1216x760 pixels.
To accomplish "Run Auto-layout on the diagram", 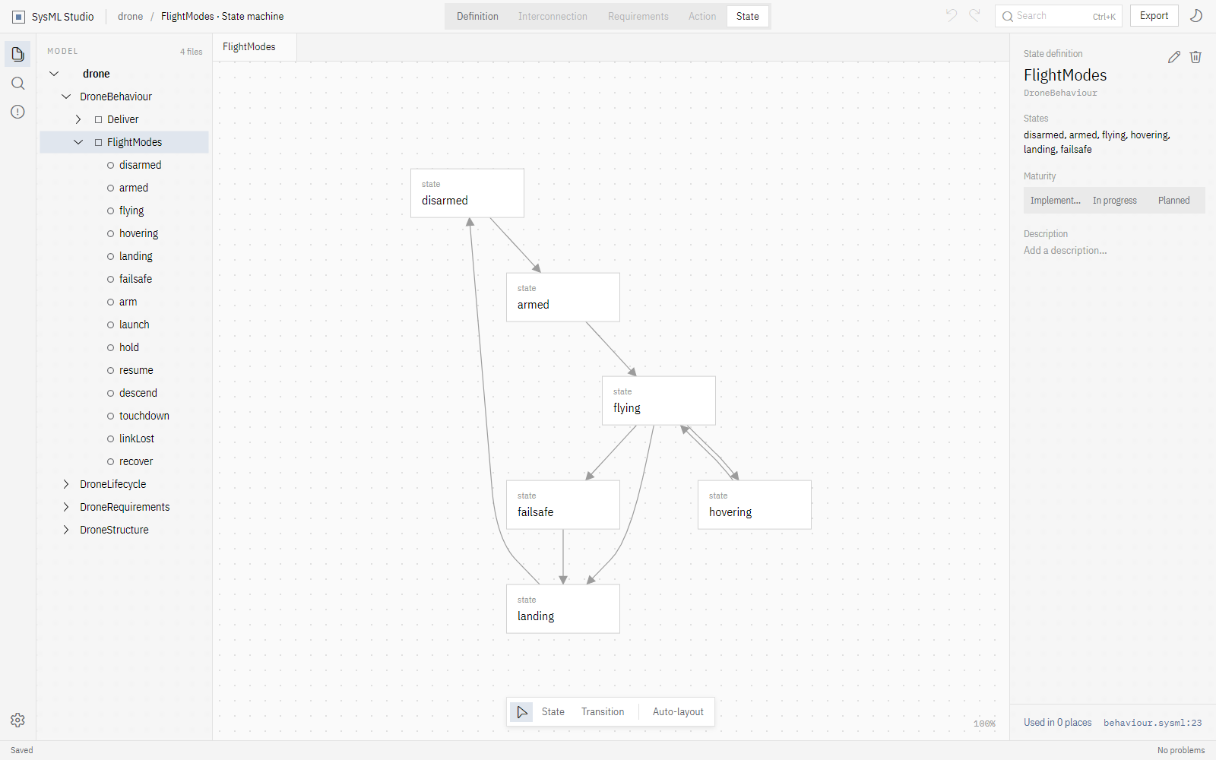I will [678, 712].
